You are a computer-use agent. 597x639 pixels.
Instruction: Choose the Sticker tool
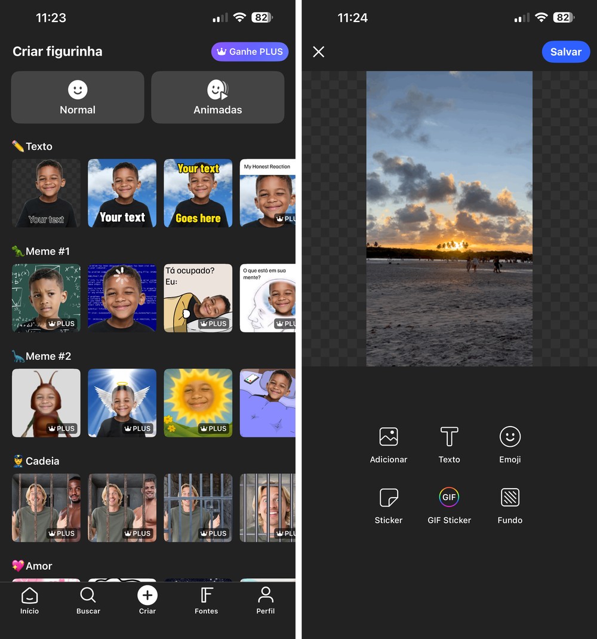[x=388, y=506]
